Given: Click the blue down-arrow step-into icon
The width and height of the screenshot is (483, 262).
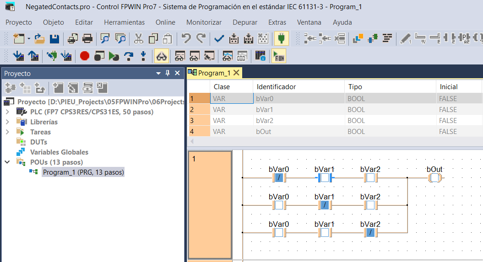Looking at the screenshot, I should click(x=143, y=56).
